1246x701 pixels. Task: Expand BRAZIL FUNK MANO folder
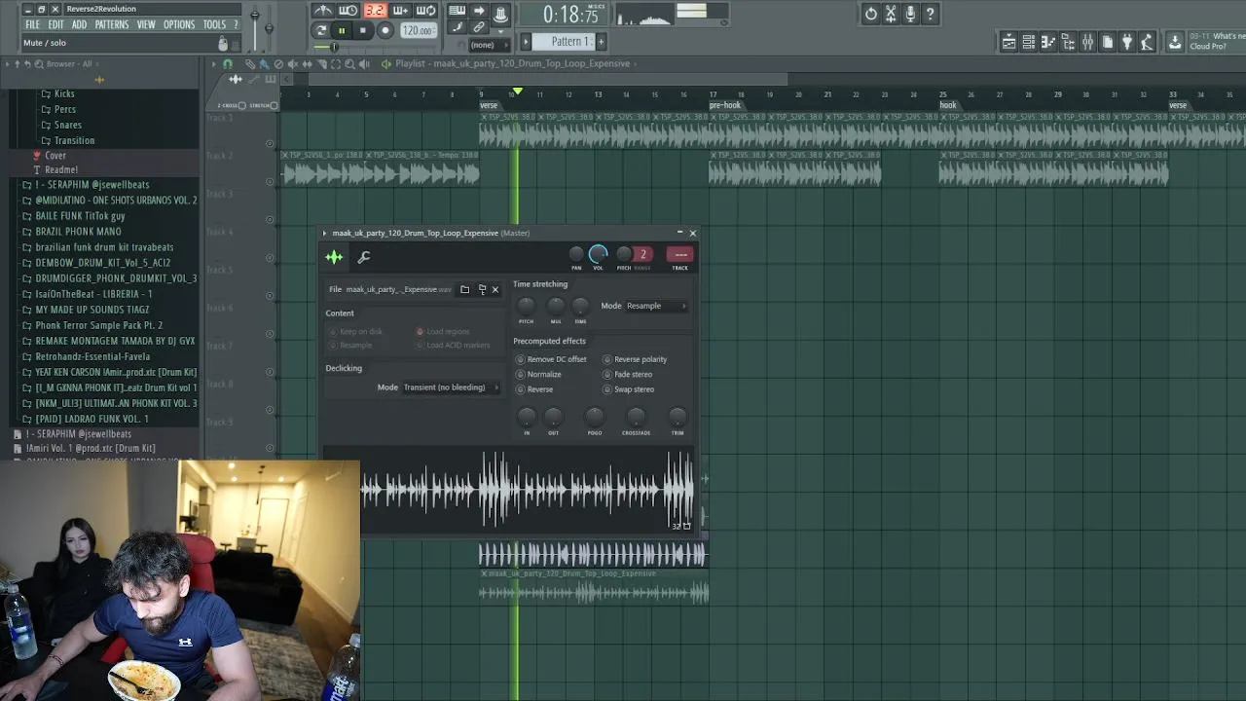coord(78,232)
